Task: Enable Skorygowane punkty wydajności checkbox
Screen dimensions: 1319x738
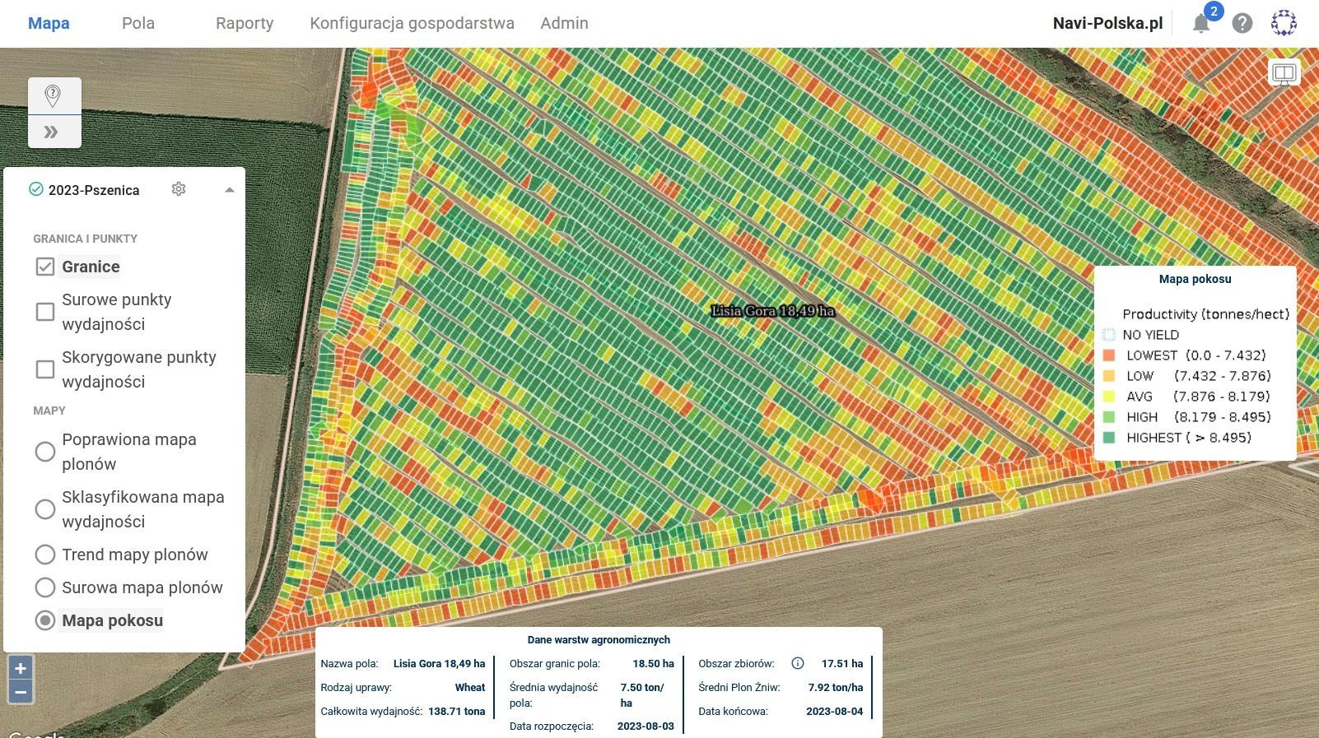Action: (x=45, y=369)
